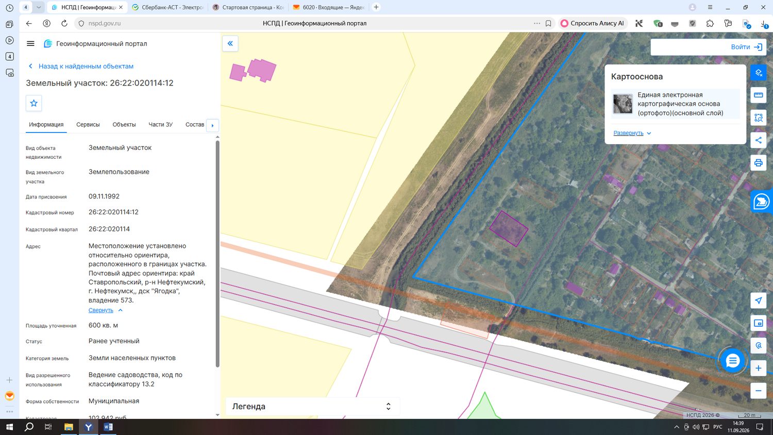Image resolution: width=773 pixels, height=435 pixels.
Task: Click the Войти login button
Action: [x=747, y=47]
